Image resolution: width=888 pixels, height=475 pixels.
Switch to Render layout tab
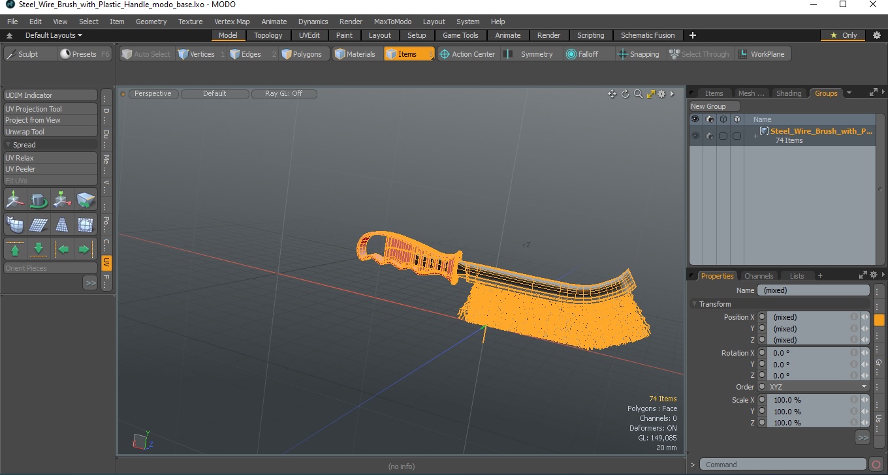548,35
